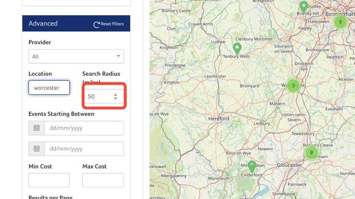This screenshot has height=199, width=355.
Task: Click the Redditch label on the map
Action: point(335,57)
